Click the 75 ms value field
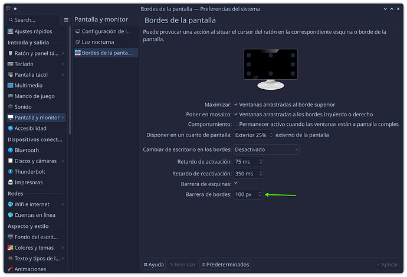 (246, 162)
